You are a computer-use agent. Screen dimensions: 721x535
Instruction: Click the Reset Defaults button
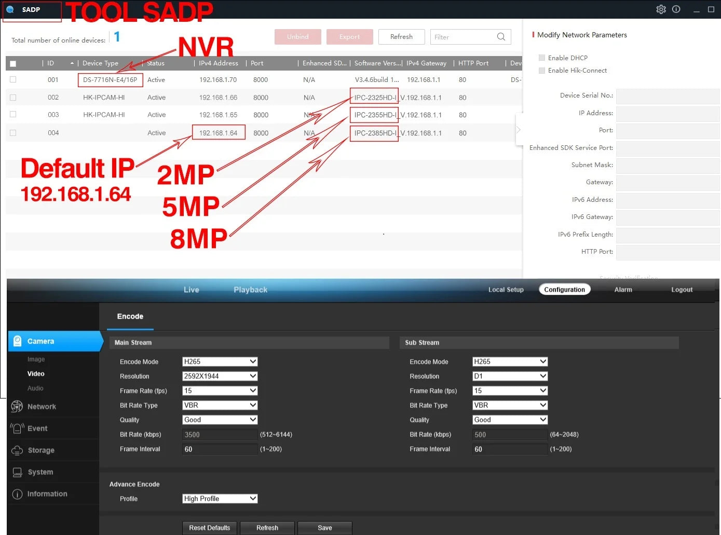(209, 528)
